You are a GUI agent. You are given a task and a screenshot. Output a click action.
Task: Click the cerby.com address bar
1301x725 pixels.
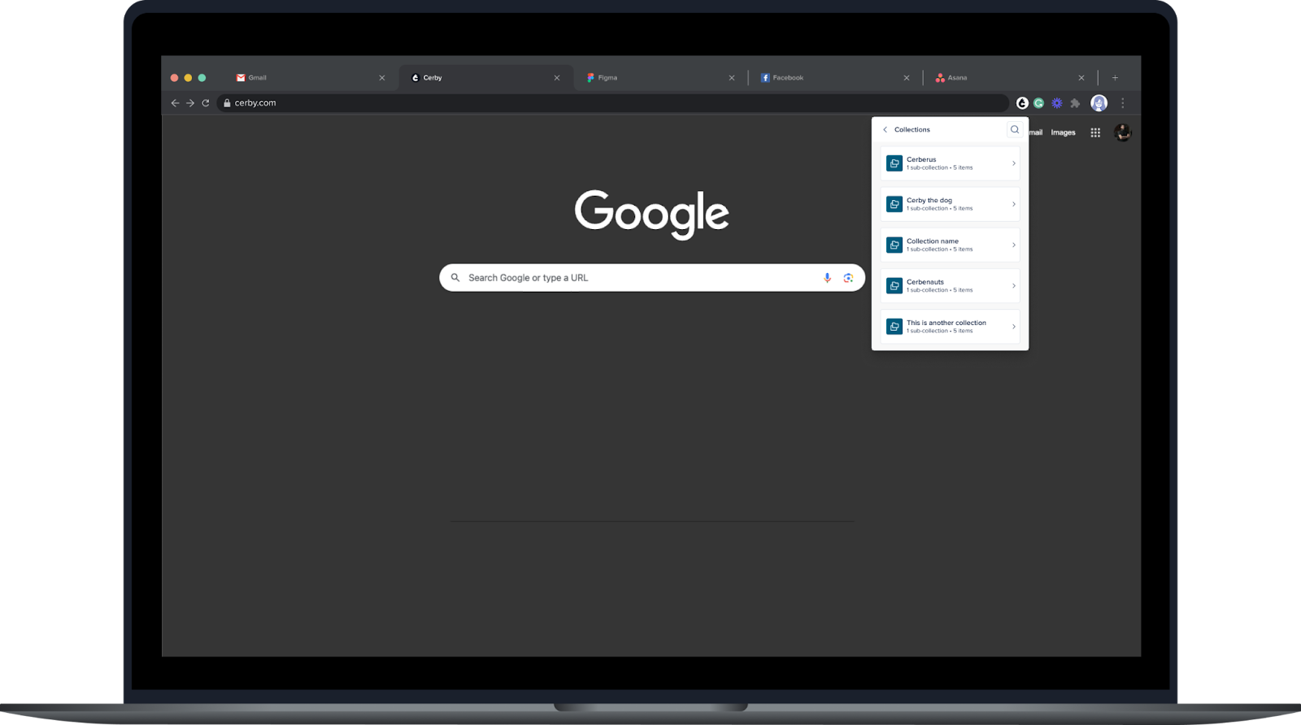tap(612, 103)
